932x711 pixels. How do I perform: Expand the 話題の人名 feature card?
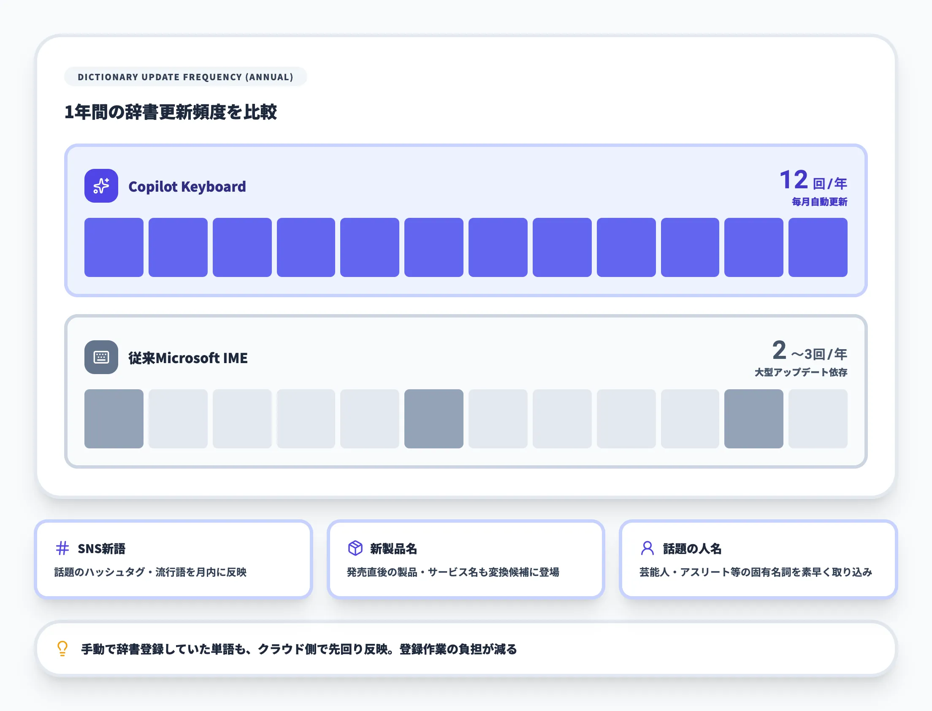pyautogui.click(x=757, y=559)
